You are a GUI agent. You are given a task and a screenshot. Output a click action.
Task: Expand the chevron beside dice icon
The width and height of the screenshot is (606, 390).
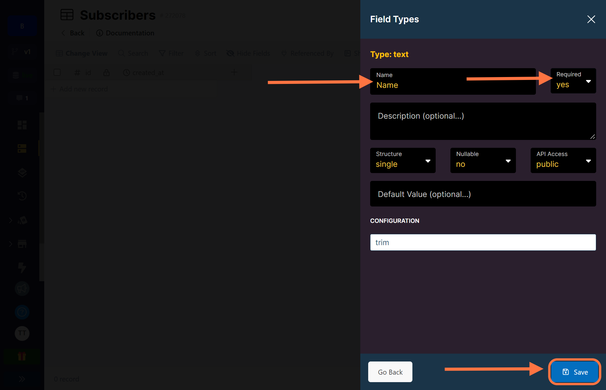coord(10,220)
